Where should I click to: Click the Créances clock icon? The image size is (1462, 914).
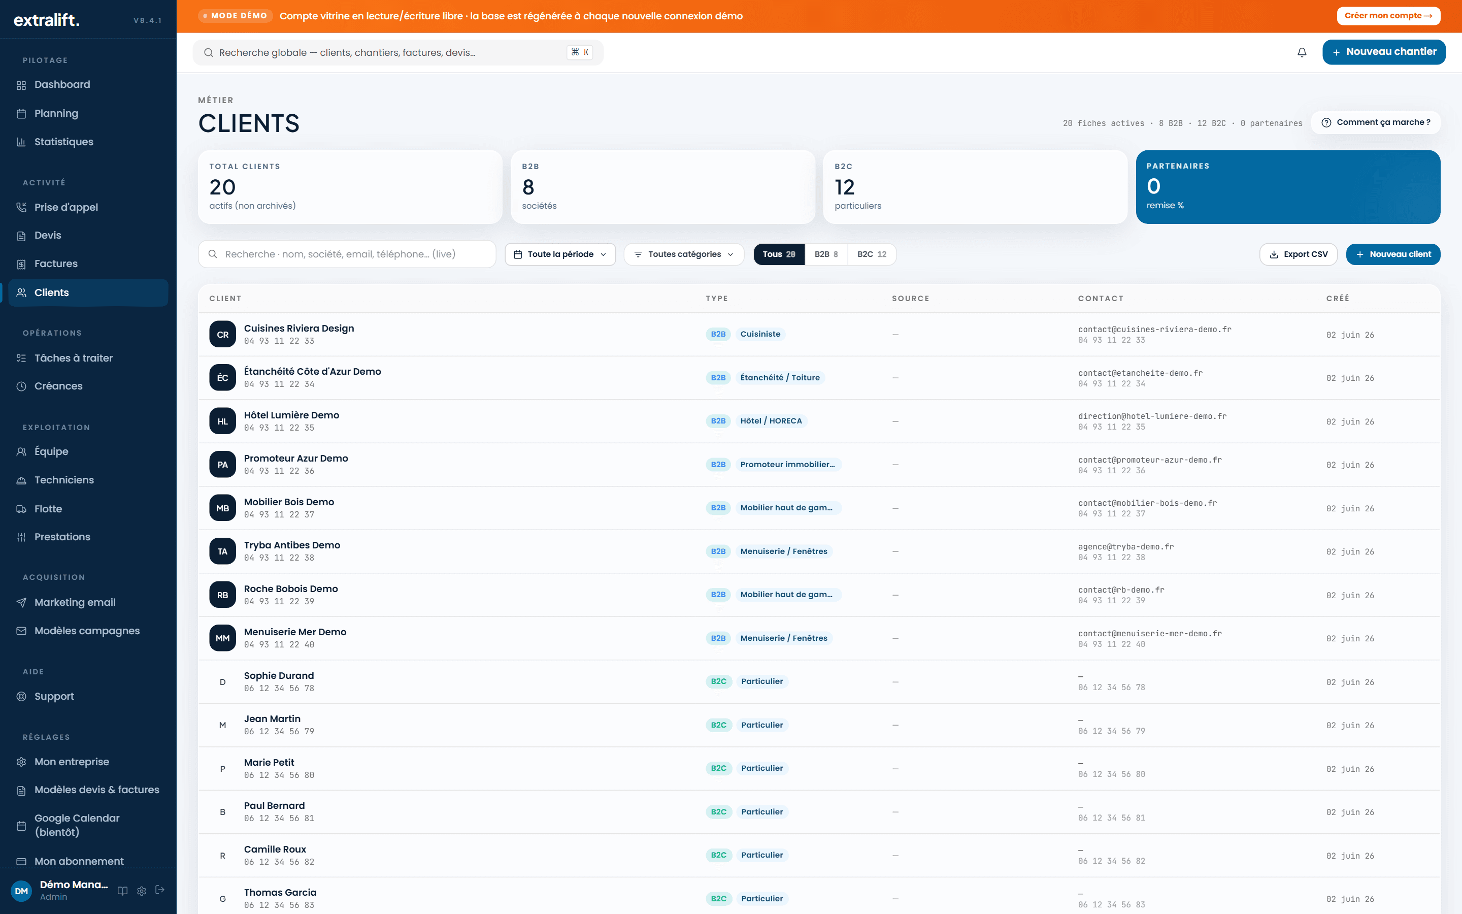click(21, 386)
